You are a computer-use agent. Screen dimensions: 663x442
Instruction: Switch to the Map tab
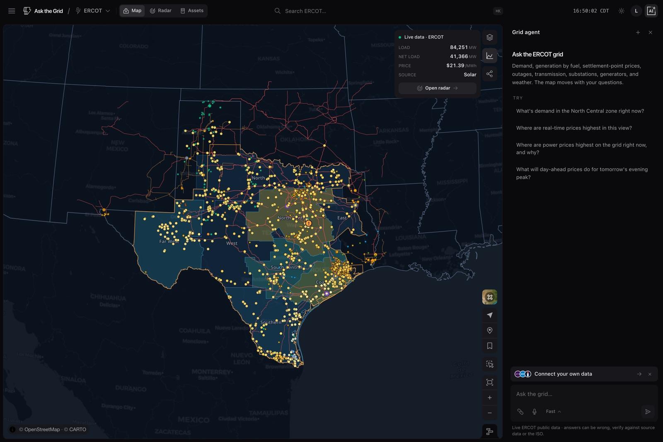click(x=132, y=11)
